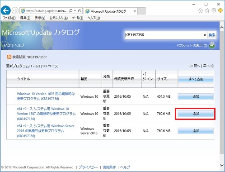225x172 pixels.
Task: Click the Home icon in browser toolbar
Action: coord(201,10)
